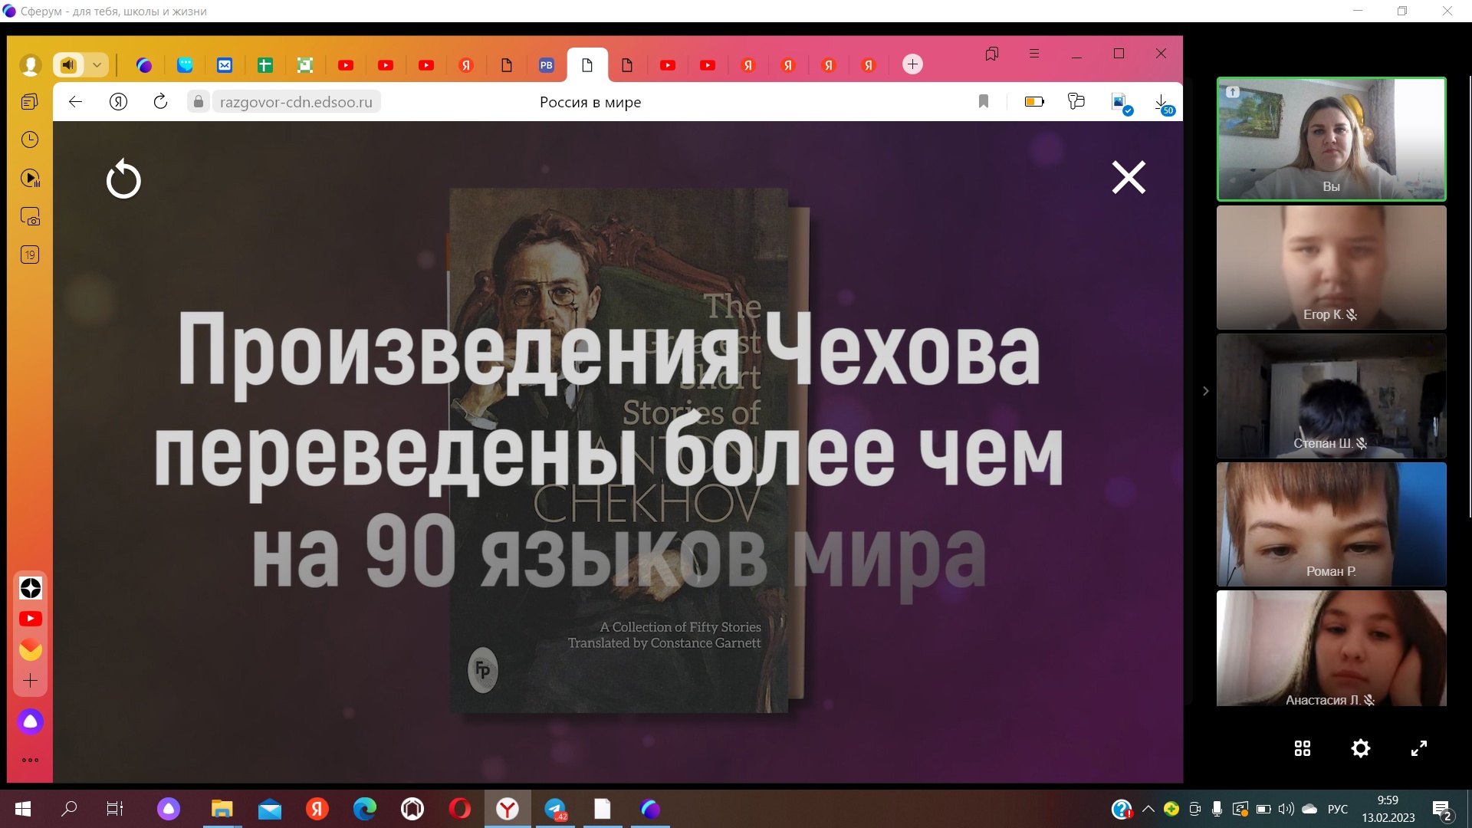Enter fullscreen in the Sferum call
The image size is (1472, 828).
1419,748
